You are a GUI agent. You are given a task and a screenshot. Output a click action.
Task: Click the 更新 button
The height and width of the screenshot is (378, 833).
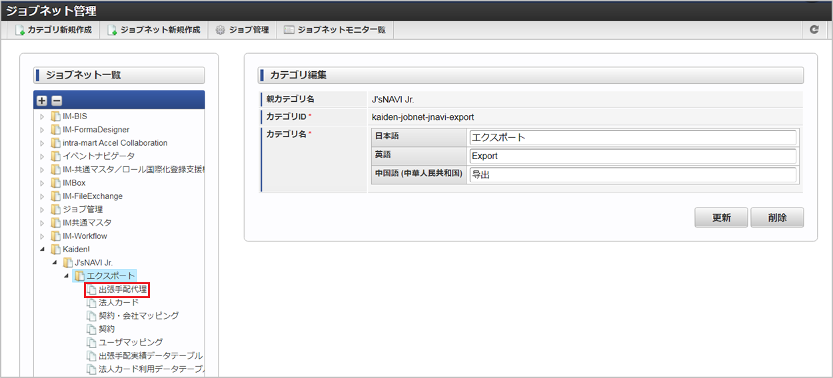point(721,218)
